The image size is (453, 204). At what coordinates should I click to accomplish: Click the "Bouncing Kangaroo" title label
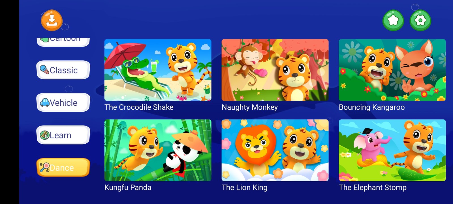[372, 107]
